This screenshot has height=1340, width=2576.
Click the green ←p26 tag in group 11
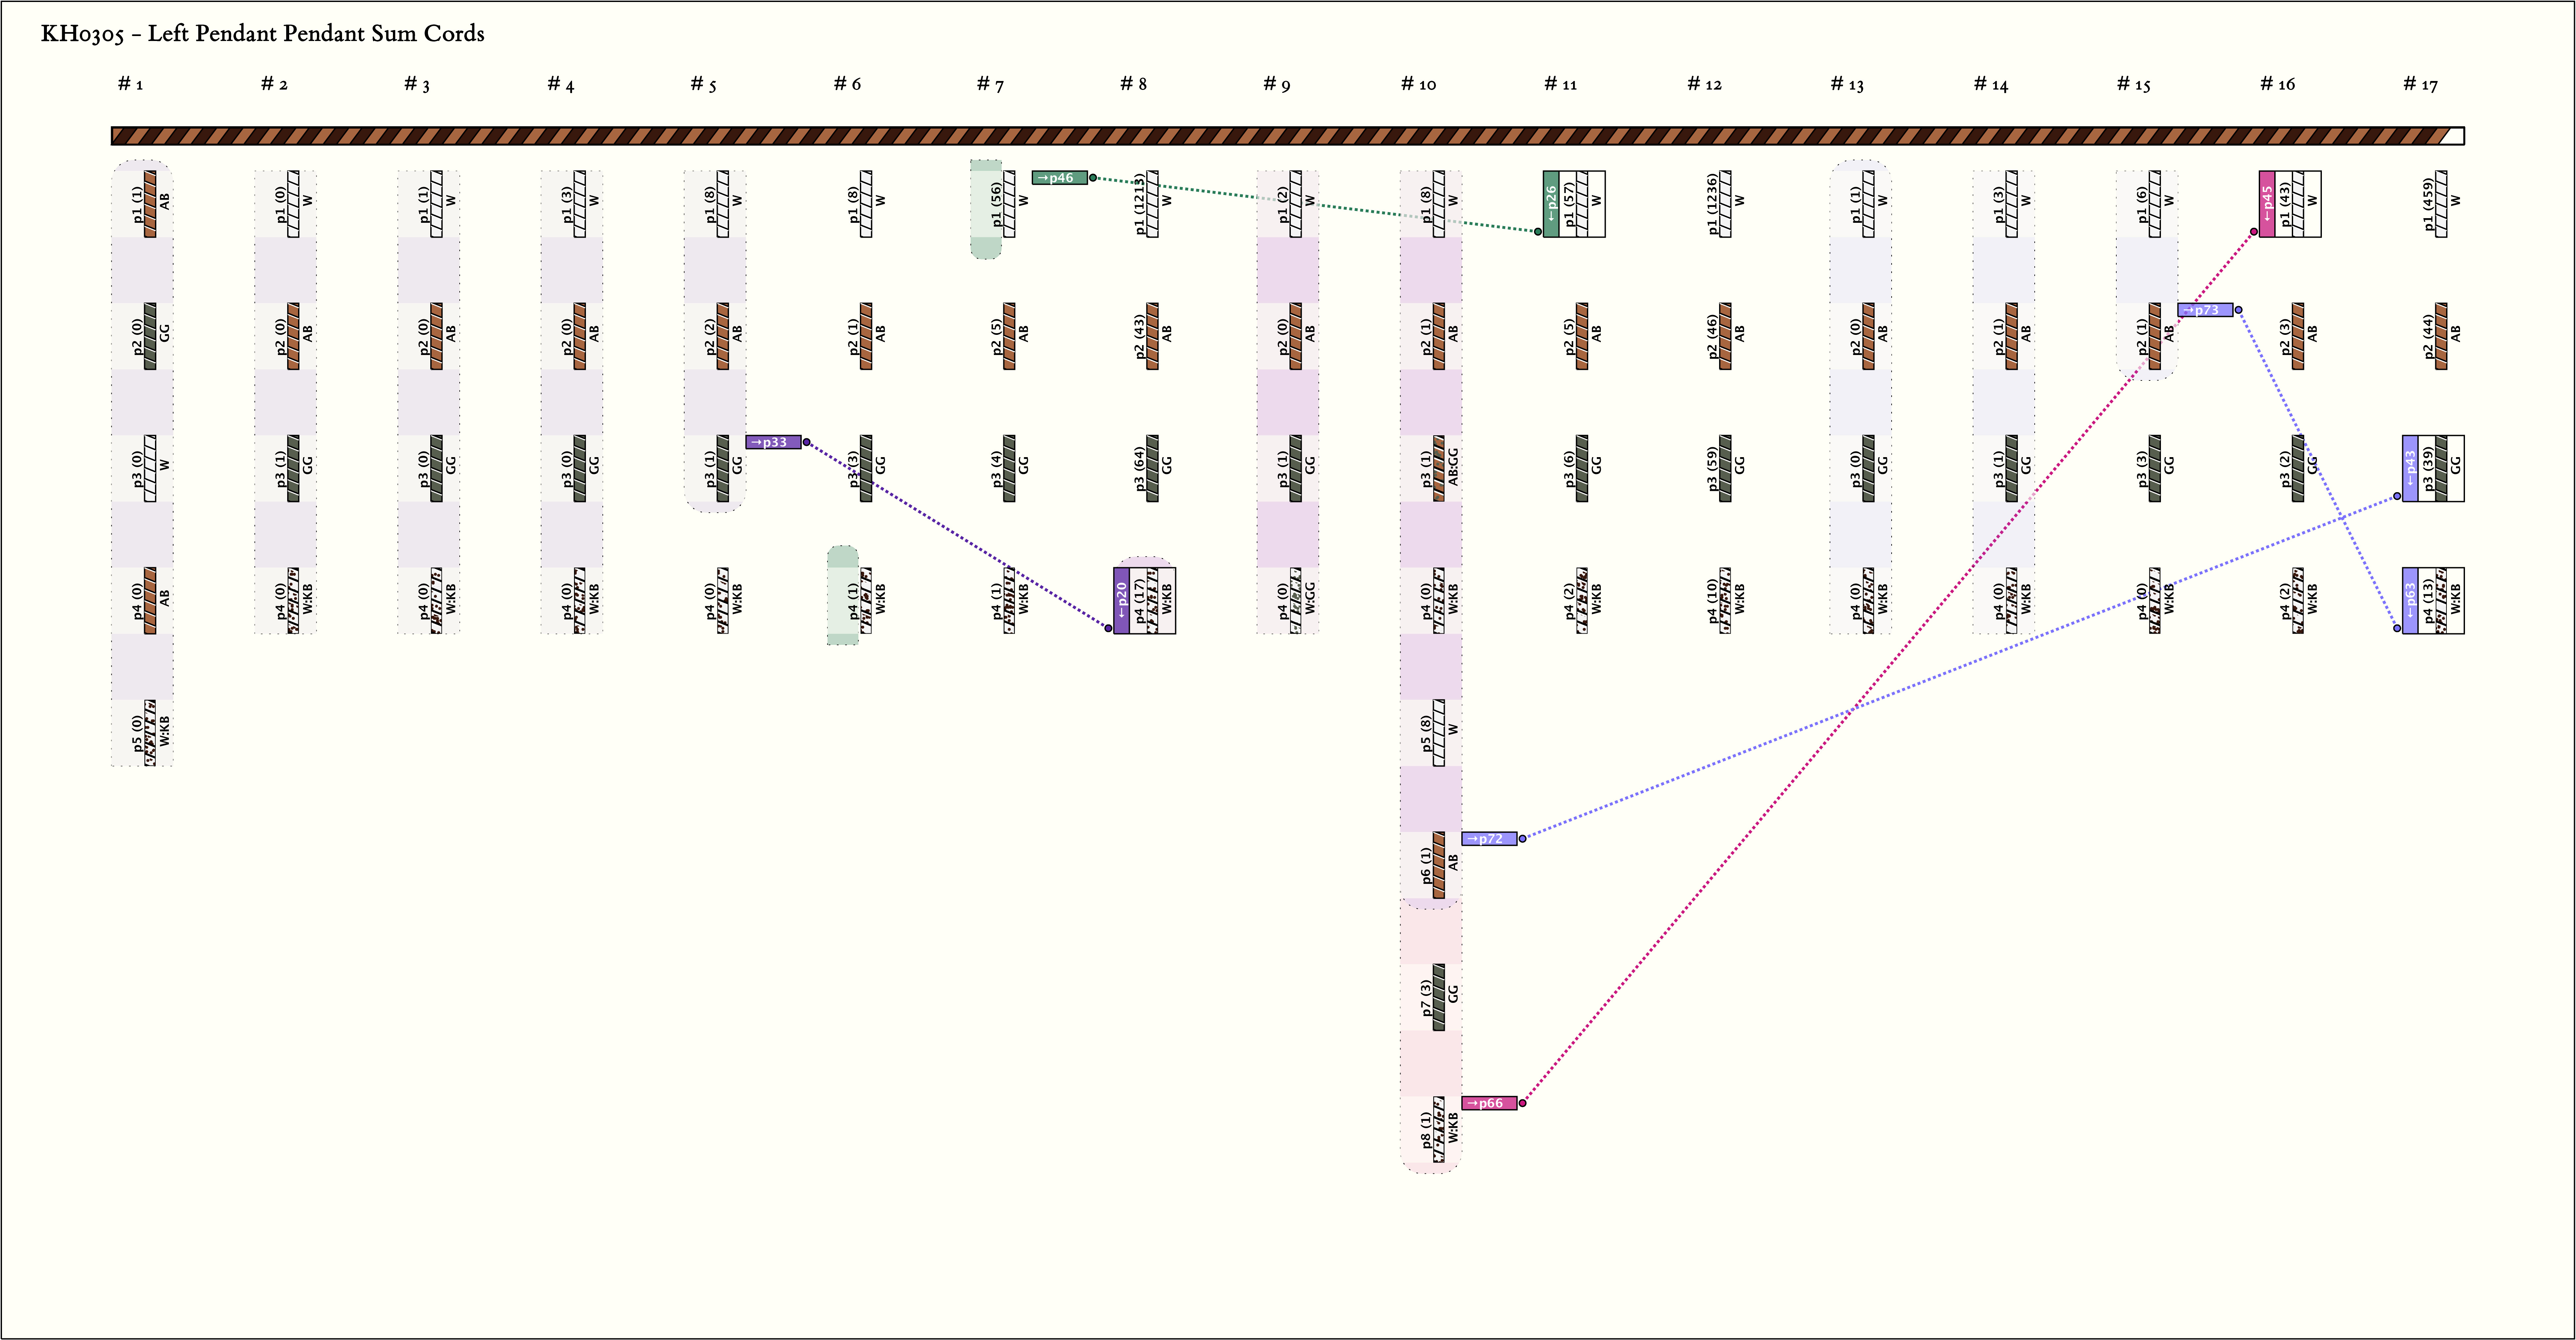(1551, 204)
